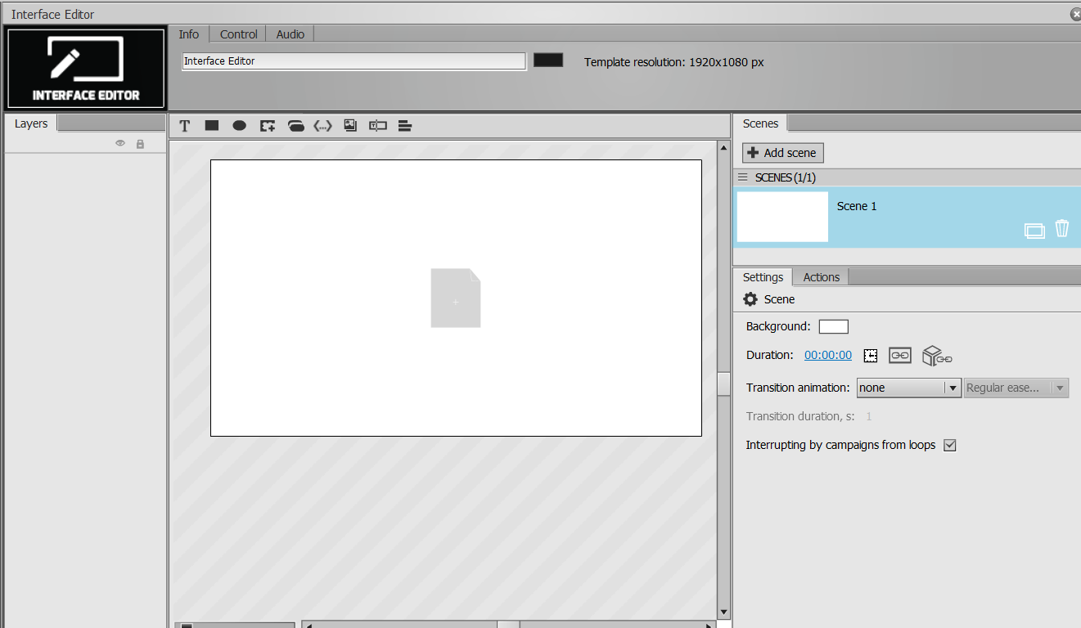Screen dimensions: 1081x628
Task: Click the link duration icon
Action: click(900, 356)
